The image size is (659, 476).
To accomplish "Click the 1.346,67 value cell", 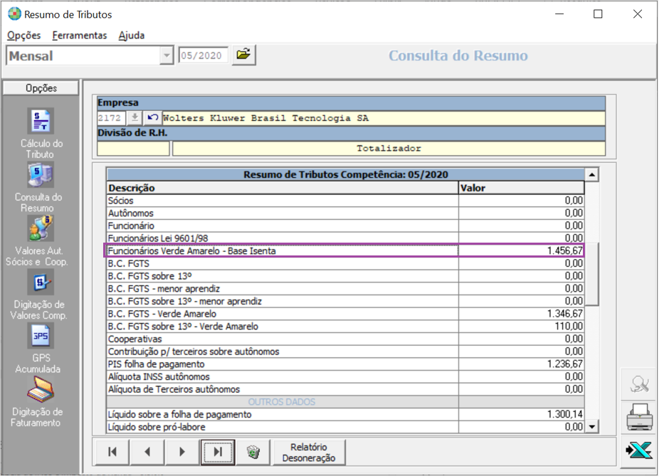I will pos(521,314).
